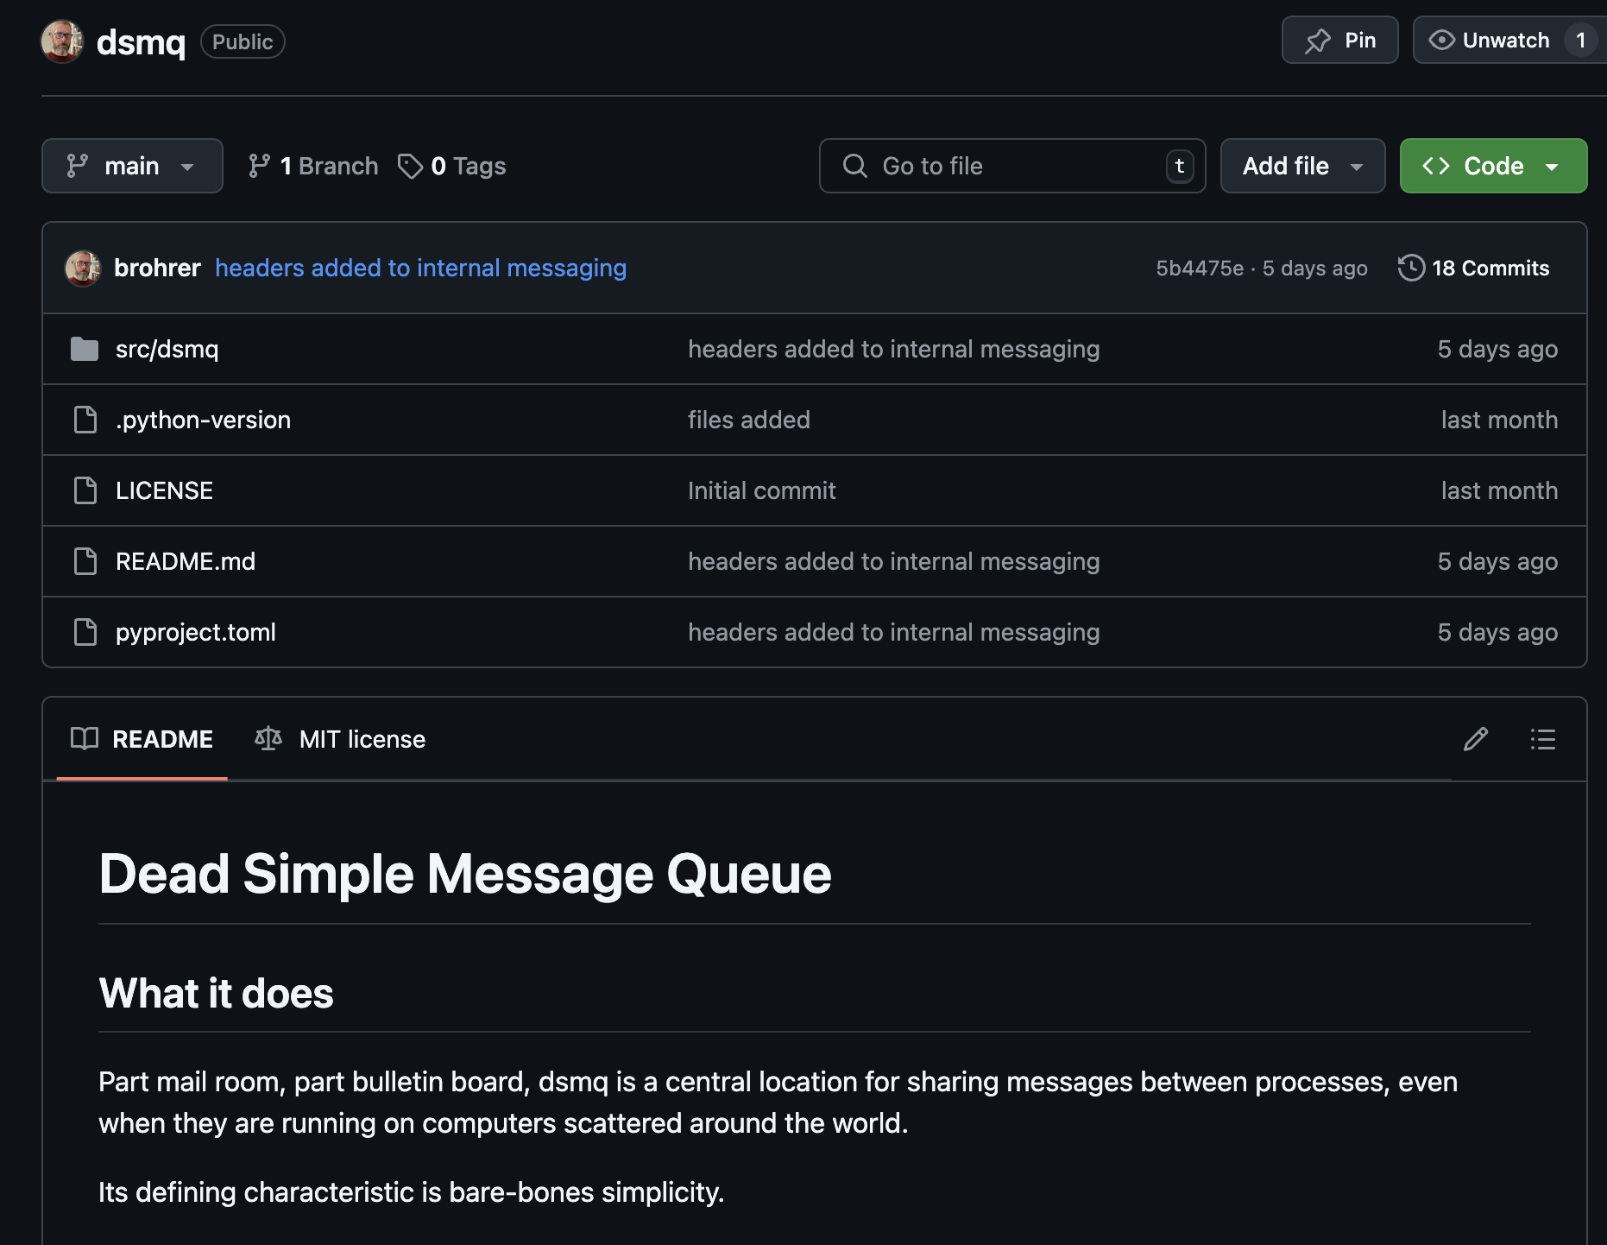Viewport: 1607px width, 1245px height.
Task: Click the pencil icon to edit README
Action: tap(1476, 739)
